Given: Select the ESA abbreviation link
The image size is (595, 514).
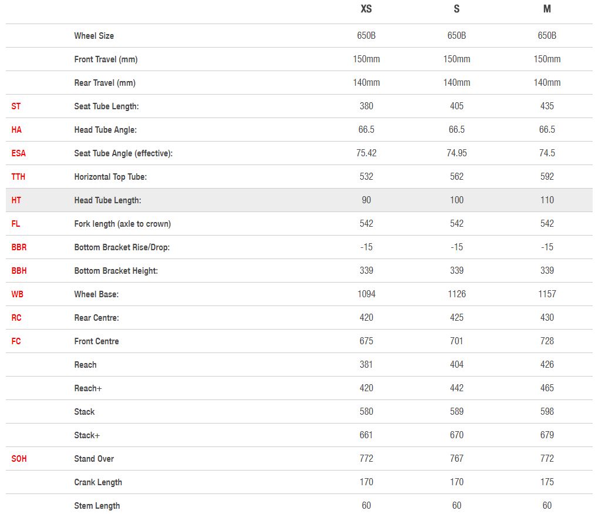Looking at the screenshot, I should coord(19,153).
